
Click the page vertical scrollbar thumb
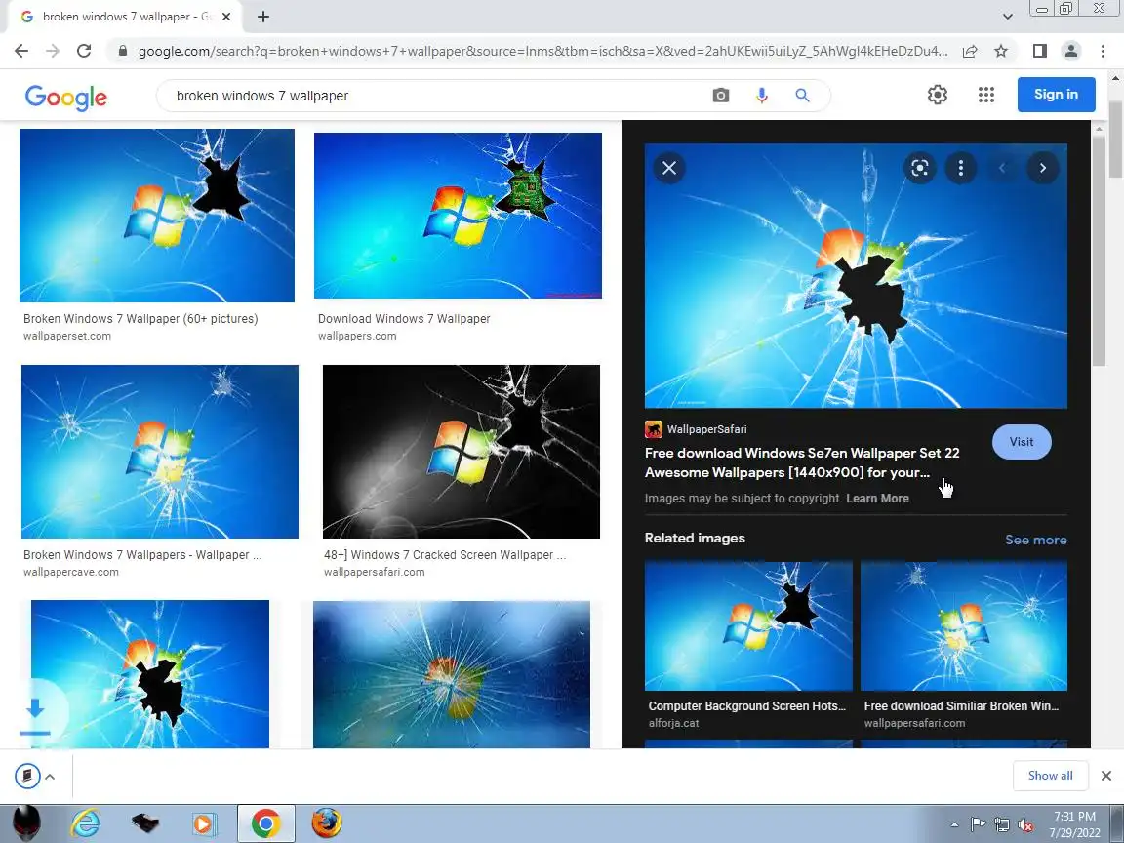1116,140
